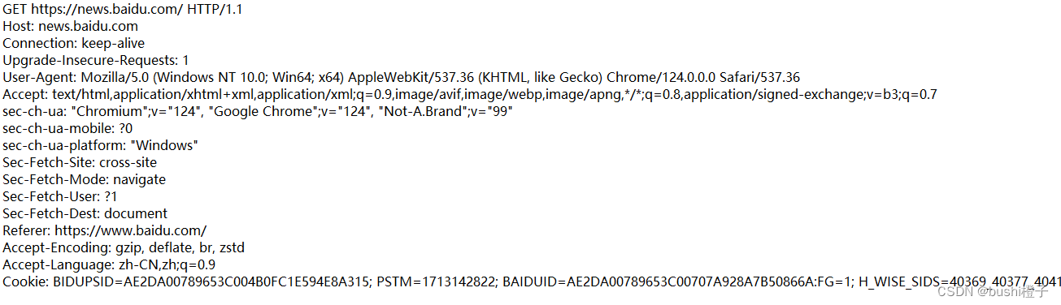The height and width of the screenshot is (305, 1061).
Task: Click the Sec-Fetch-Site: cross-site line
Action: pyautogui.click(x=80, y=162)
